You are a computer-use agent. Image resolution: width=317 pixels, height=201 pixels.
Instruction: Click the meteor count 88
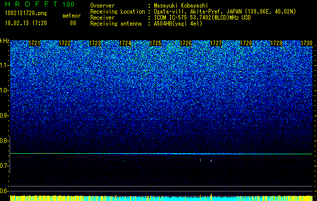tap(73, 23)
